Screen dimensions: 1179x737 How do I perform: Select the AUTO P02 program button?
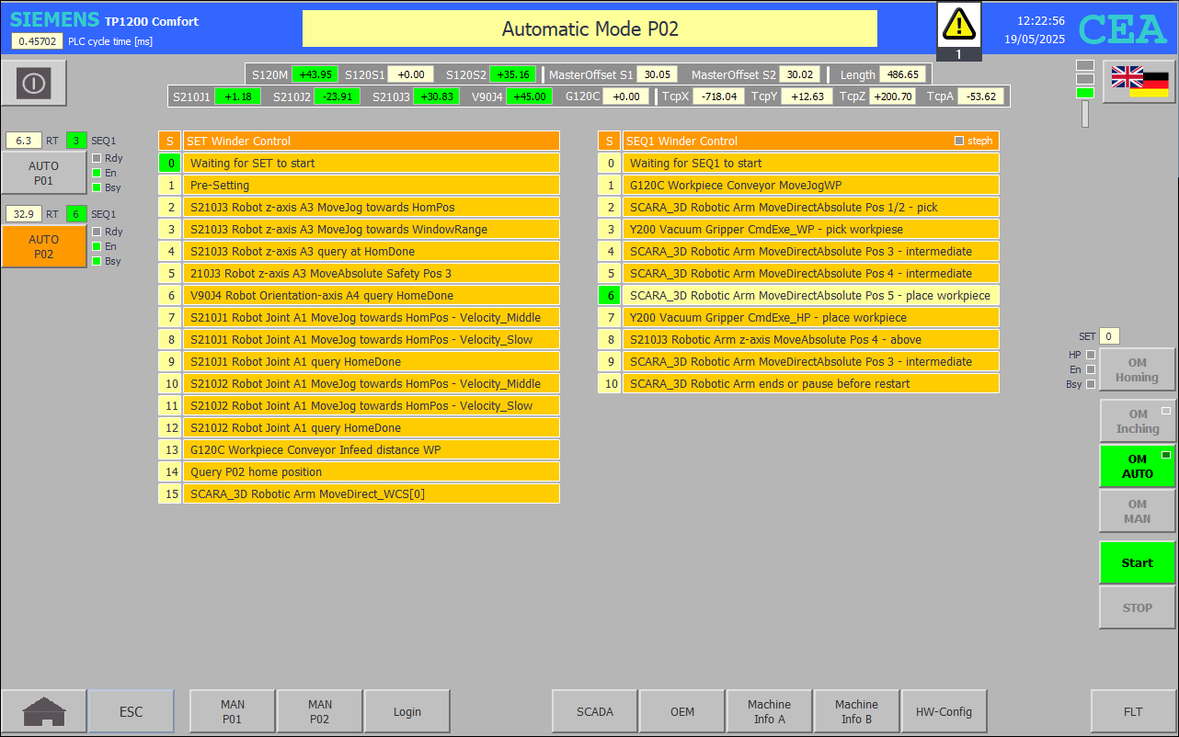pyautogui.click(x=43, y=246)
